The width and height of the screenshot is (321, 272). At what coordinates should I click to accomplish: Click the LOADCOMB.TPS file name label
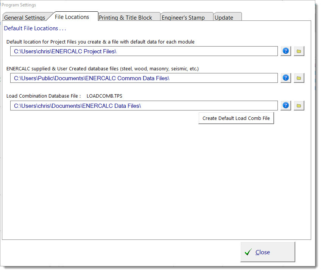click(x=104, y=96)
